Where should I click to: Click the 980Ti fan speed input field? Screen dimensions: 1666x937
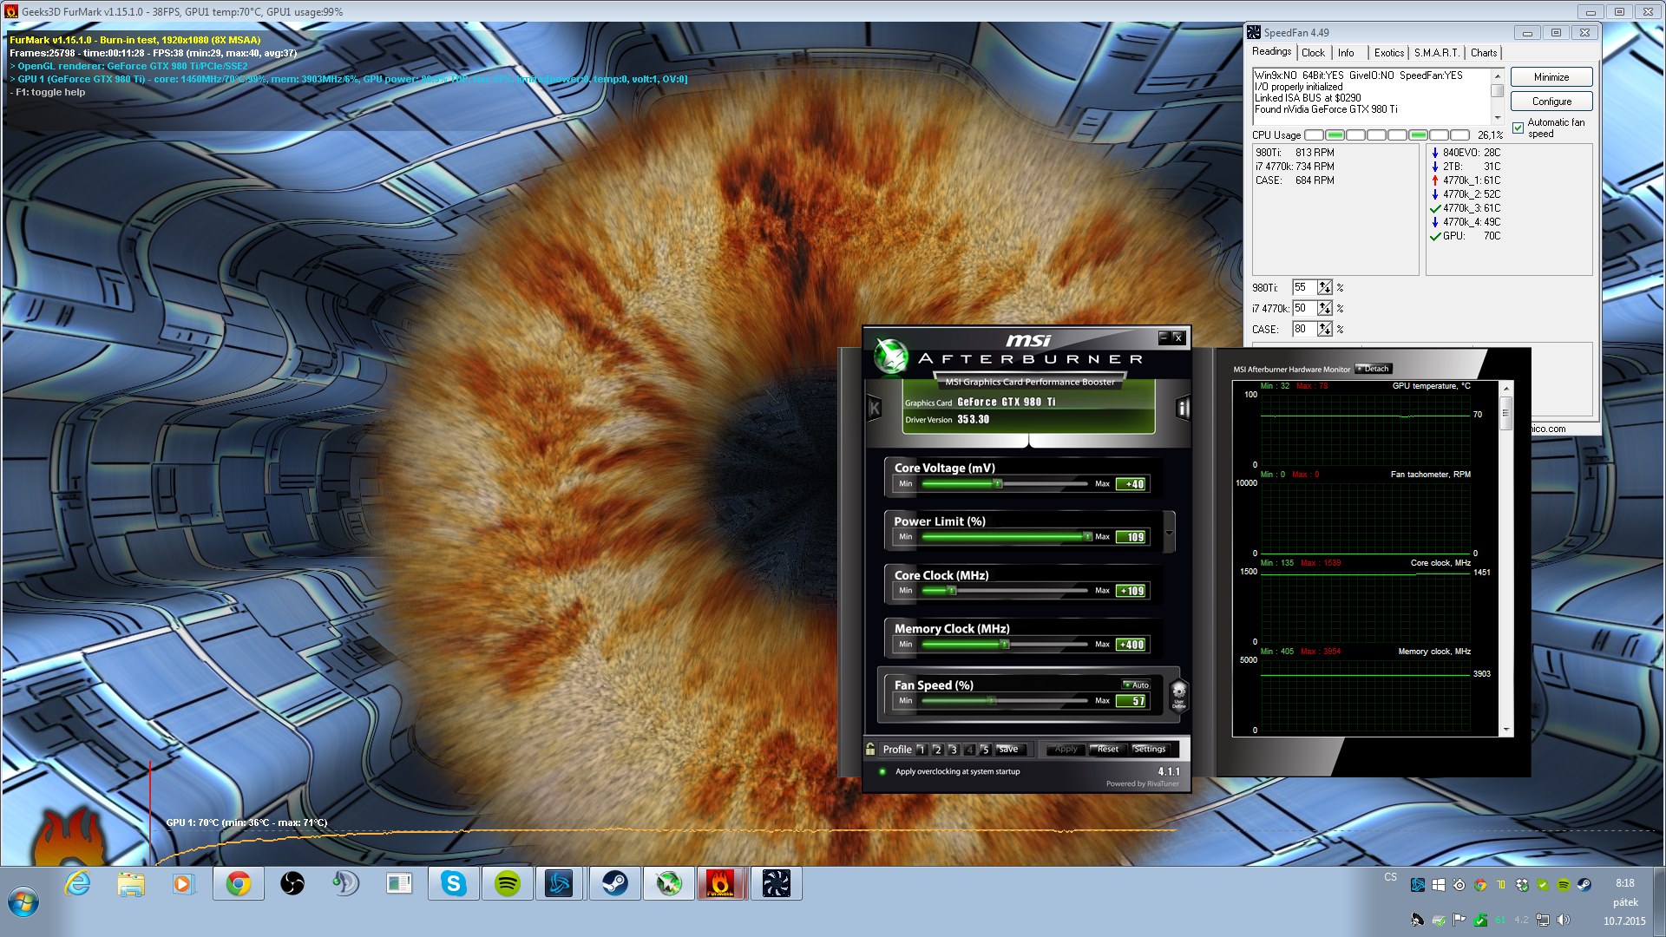[x=1305, y=287]
